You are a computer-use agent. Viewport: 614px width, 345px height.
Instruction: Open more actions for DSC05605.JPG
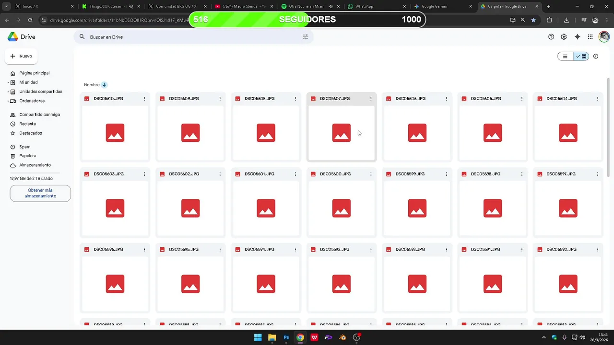click(x=522, y=99)
